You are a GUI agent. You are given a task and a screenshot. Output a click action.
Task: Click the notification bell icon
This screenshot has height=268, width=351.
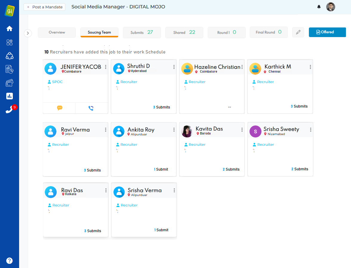click(319, 7)
